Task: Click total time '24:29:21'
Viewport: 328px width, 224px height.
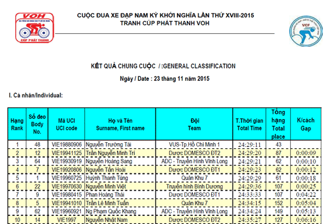Action: pos(249,161)
